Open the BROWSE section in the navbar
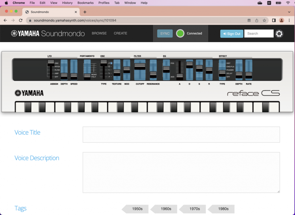Image resolution: width=295 pixels, height=215 pixels. pyautogui.click(x=99, y=33)
